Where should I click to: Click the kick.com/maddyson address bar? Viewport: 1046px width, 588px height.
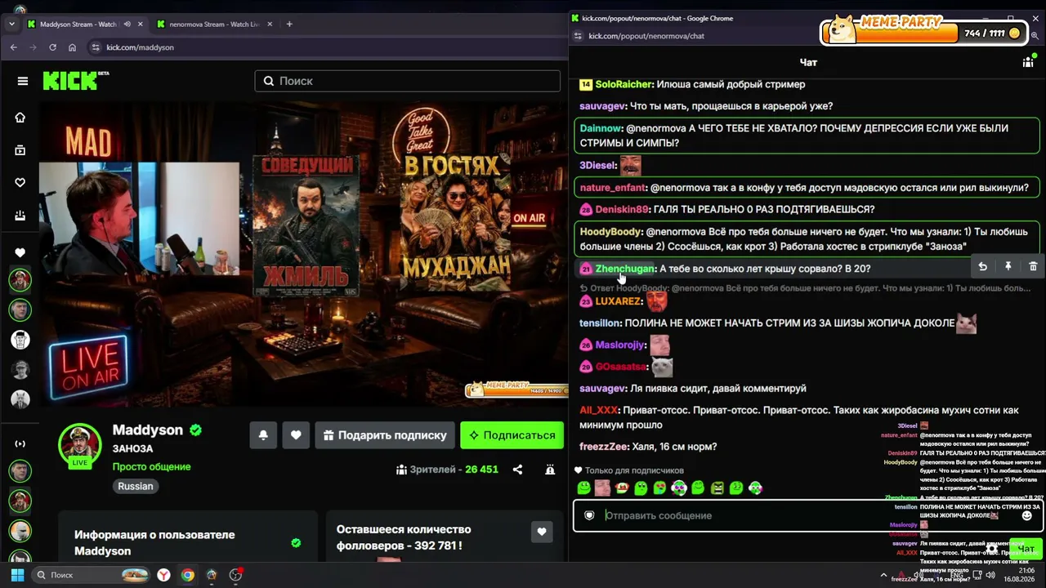pyautogui.click(x=327, y=47)
